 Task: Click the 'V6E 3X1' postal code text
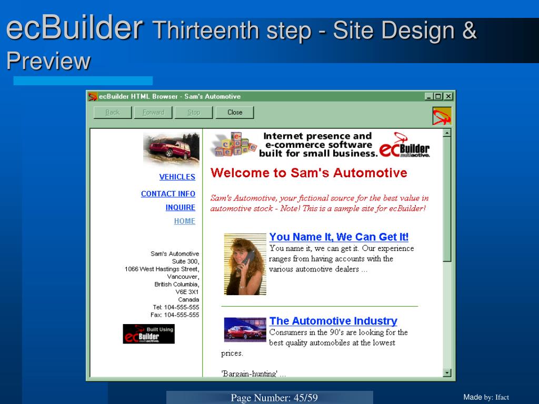pos(187,292)
